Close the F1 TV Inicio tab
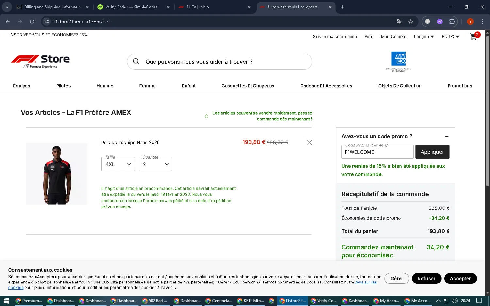 pyautogui.click(x=249, y=7)
